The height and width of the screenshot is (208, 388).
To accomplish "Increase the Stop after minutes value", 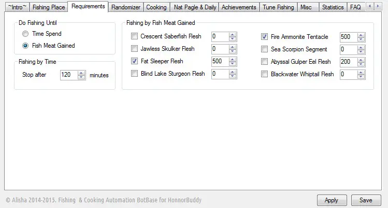I will [81, 73].
